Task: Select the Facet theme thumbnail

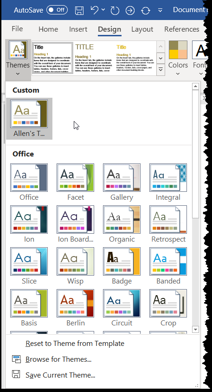Action: pyautogui.click(x=75, y=177)
